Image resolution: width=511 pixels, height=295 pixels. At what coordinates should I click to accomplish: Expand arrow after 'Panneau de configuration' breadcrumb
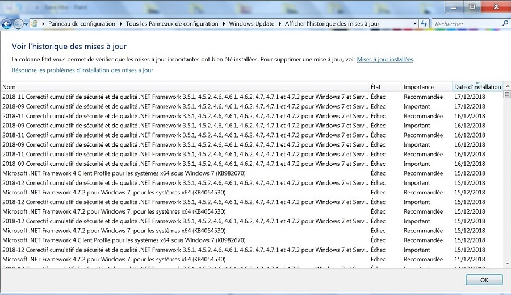pyautogui.click(x=121, y=24)
